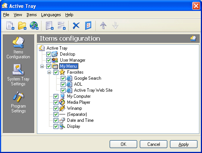Click the OK button

tap(123, 144)
